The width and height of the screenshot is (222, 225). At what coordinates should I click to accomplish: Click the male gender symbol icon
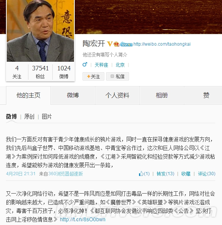pos(85,64)
